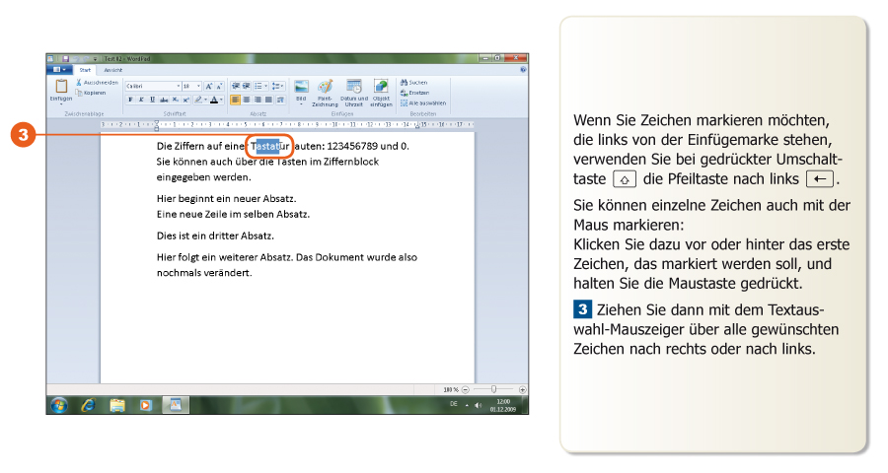This screenshot has width=888, height=473.
Task: Toggle underline formatting
Action: [x=151, y=100]
